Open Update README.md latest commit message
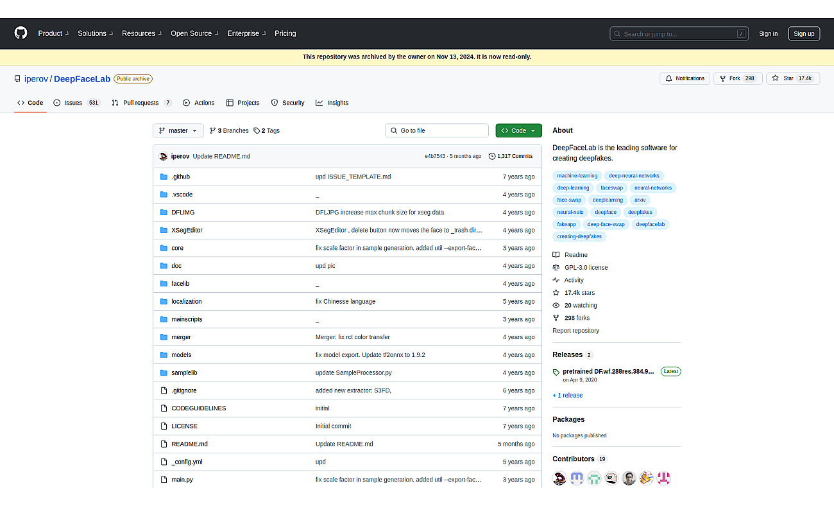Image resolution: width=834 pixels, height=506 pixels. click(x=221, y=156)
